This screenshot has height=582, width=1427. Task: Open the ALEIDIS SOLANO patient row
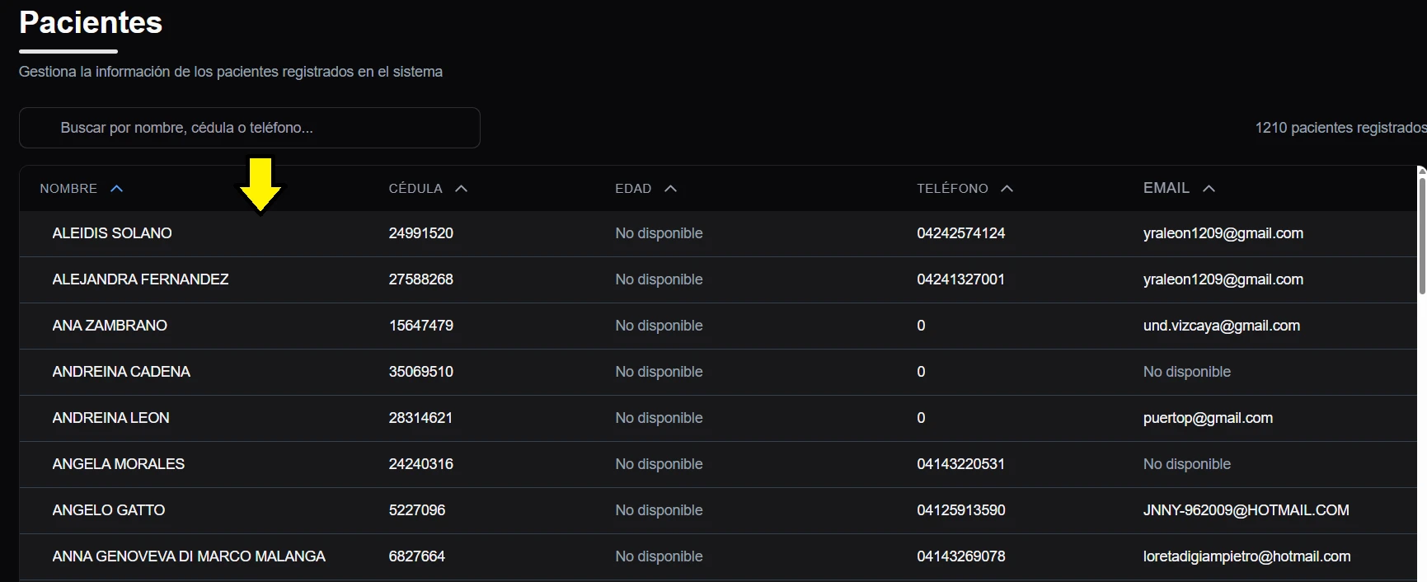click(112, 233)
